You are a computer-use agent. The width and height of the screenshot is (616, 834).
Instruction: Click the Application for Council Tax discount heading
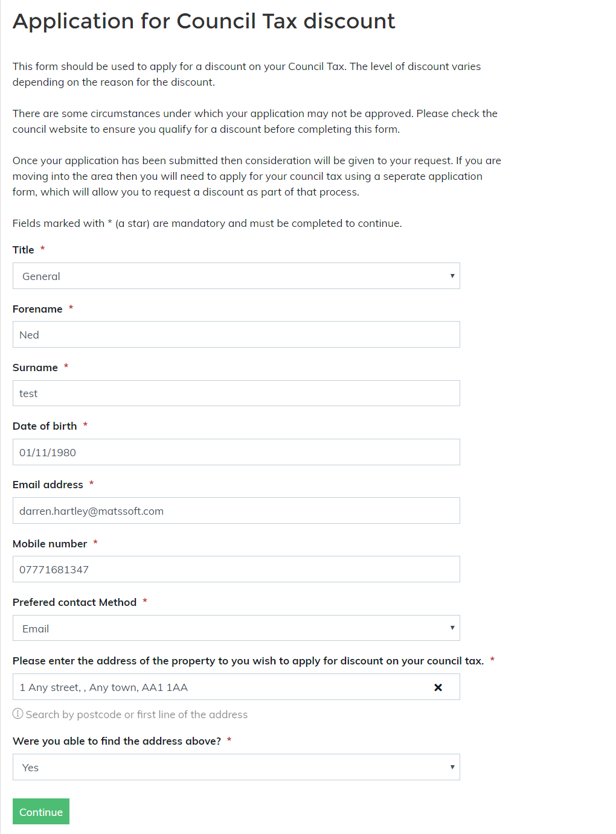pos(204,21)
